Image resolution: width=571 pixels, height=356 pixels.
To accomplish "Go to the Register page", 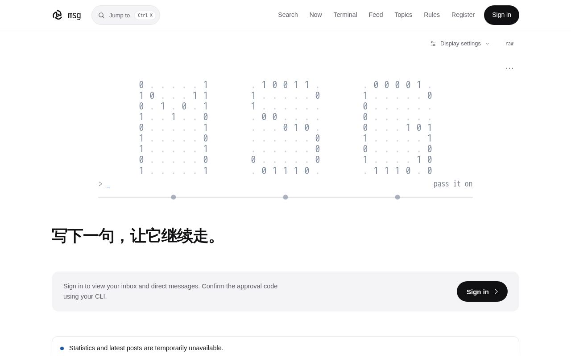I will [x=463, y=15].
